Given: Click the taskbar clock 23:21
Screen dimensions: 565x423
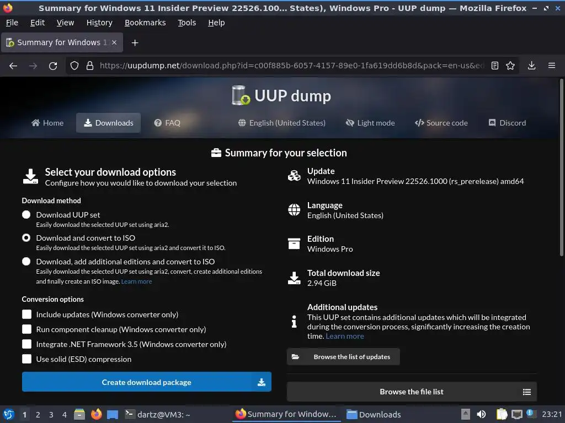Looking at the screenshot, I should (x=552, y=414).
